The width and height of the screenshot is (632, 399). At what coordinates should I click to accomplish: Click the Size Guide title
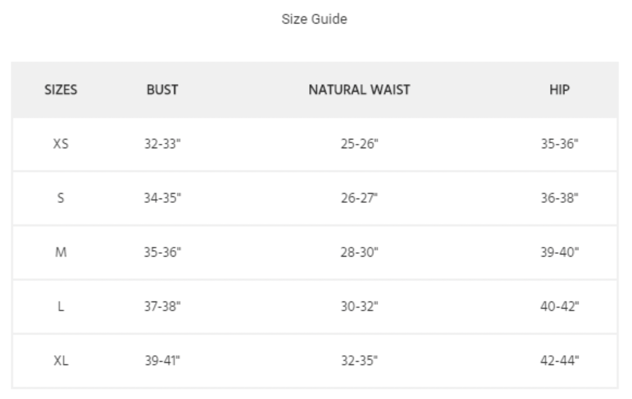tap(314, 19)
